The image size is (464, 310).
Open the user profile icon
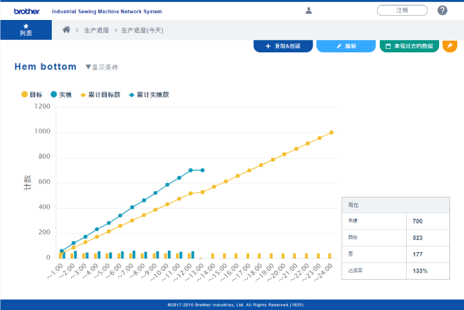(x=309, y=10)
